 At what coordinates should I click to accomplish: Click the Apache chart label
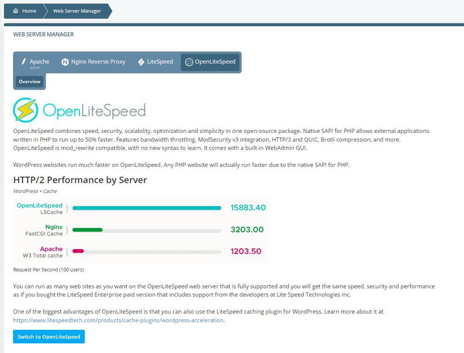pos(51,249)
